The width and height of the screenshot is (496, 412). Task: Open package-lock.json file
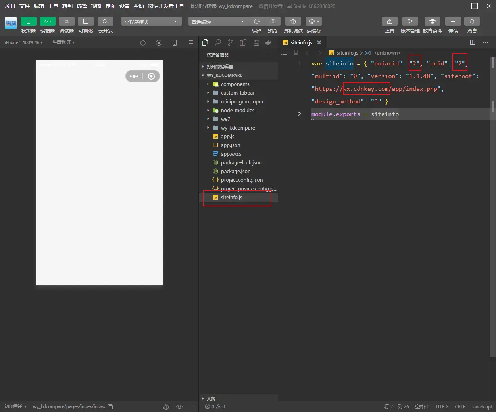pos(238,162)
